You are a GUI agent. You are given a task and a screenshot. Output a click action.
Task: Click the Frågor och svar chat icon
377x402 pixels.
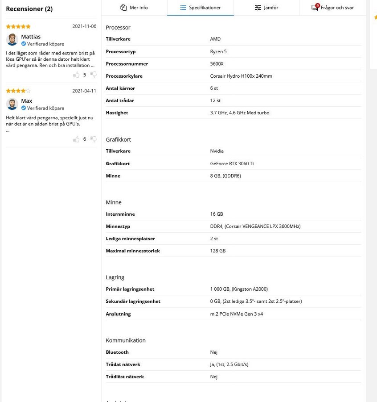tap(315, 7)
